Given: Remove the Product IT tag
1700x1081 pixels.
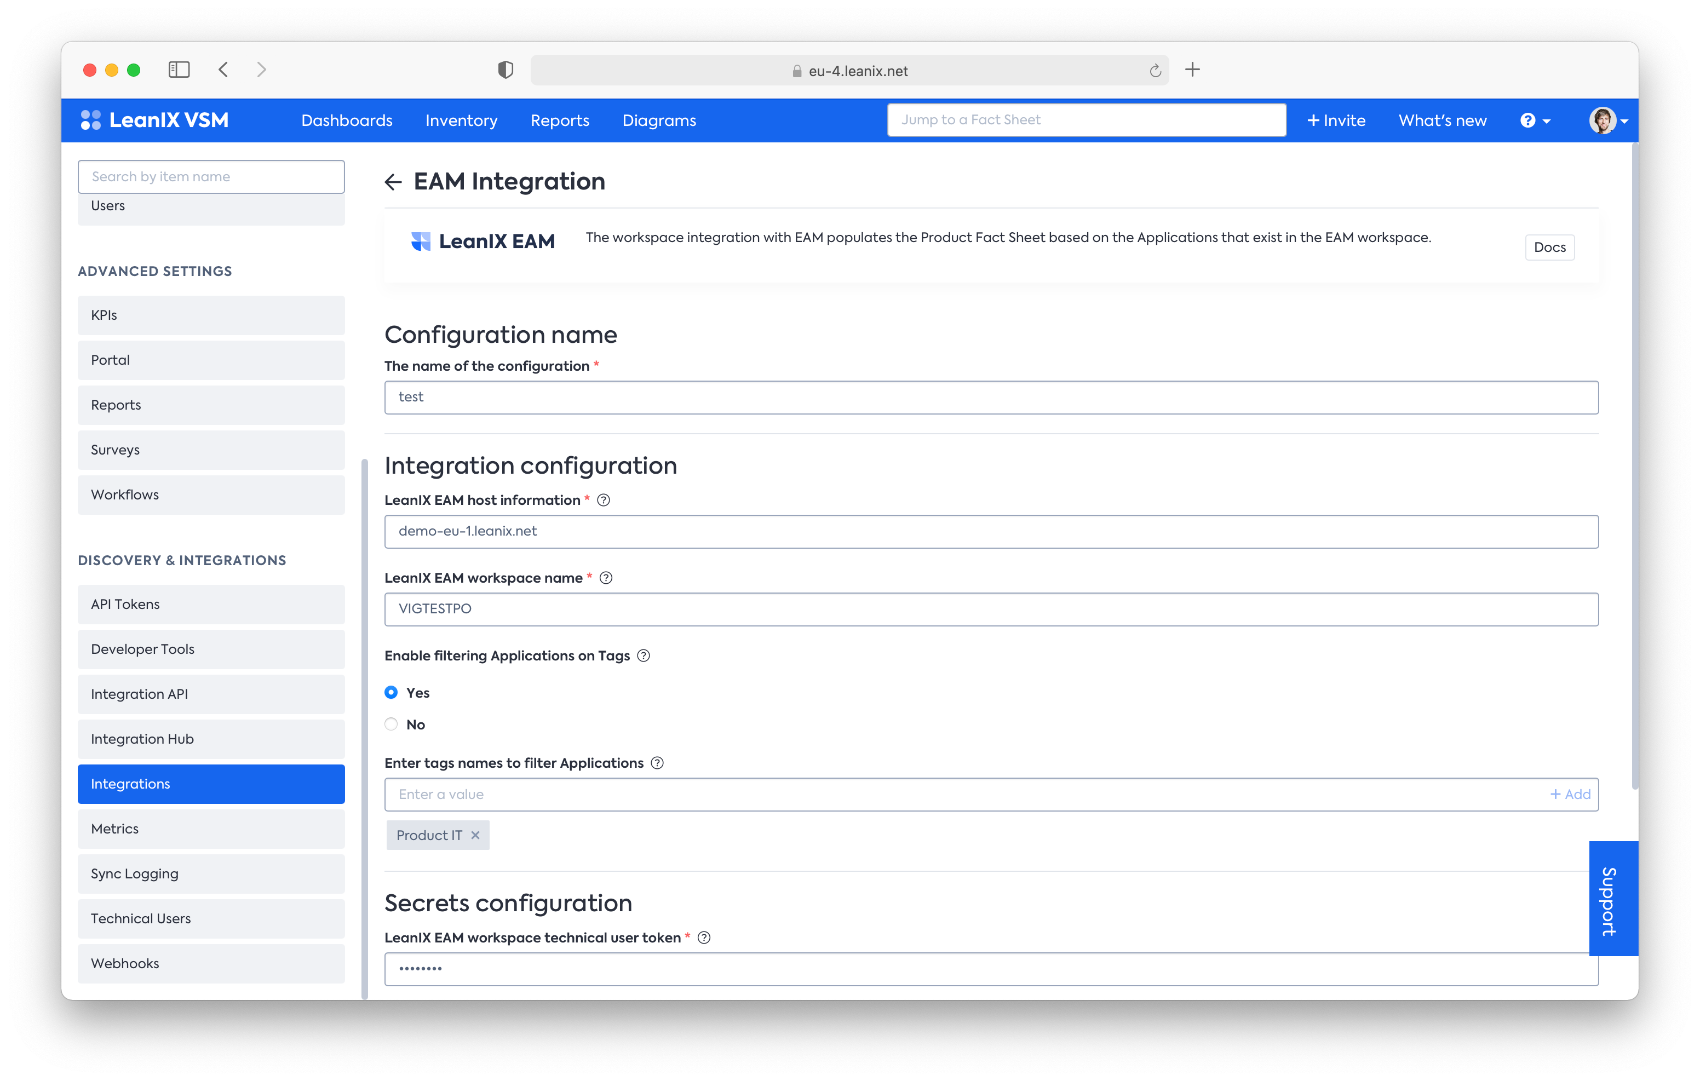Looking at the screenshot, I should (475, 835).
